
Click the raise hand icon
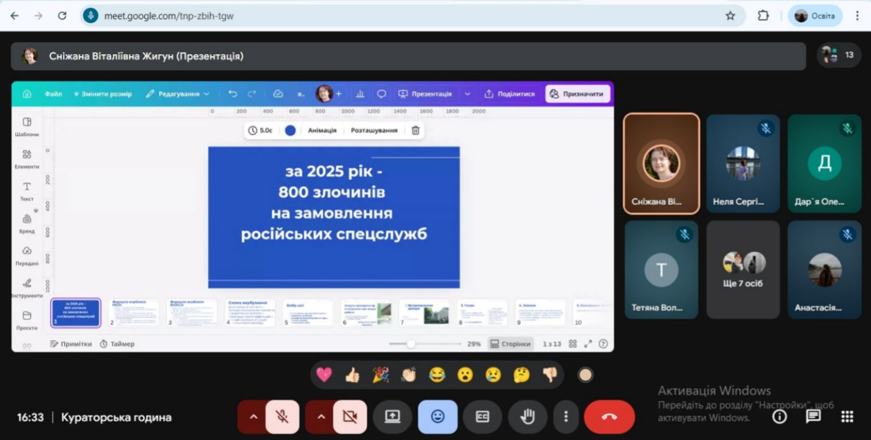coord(527,417)
